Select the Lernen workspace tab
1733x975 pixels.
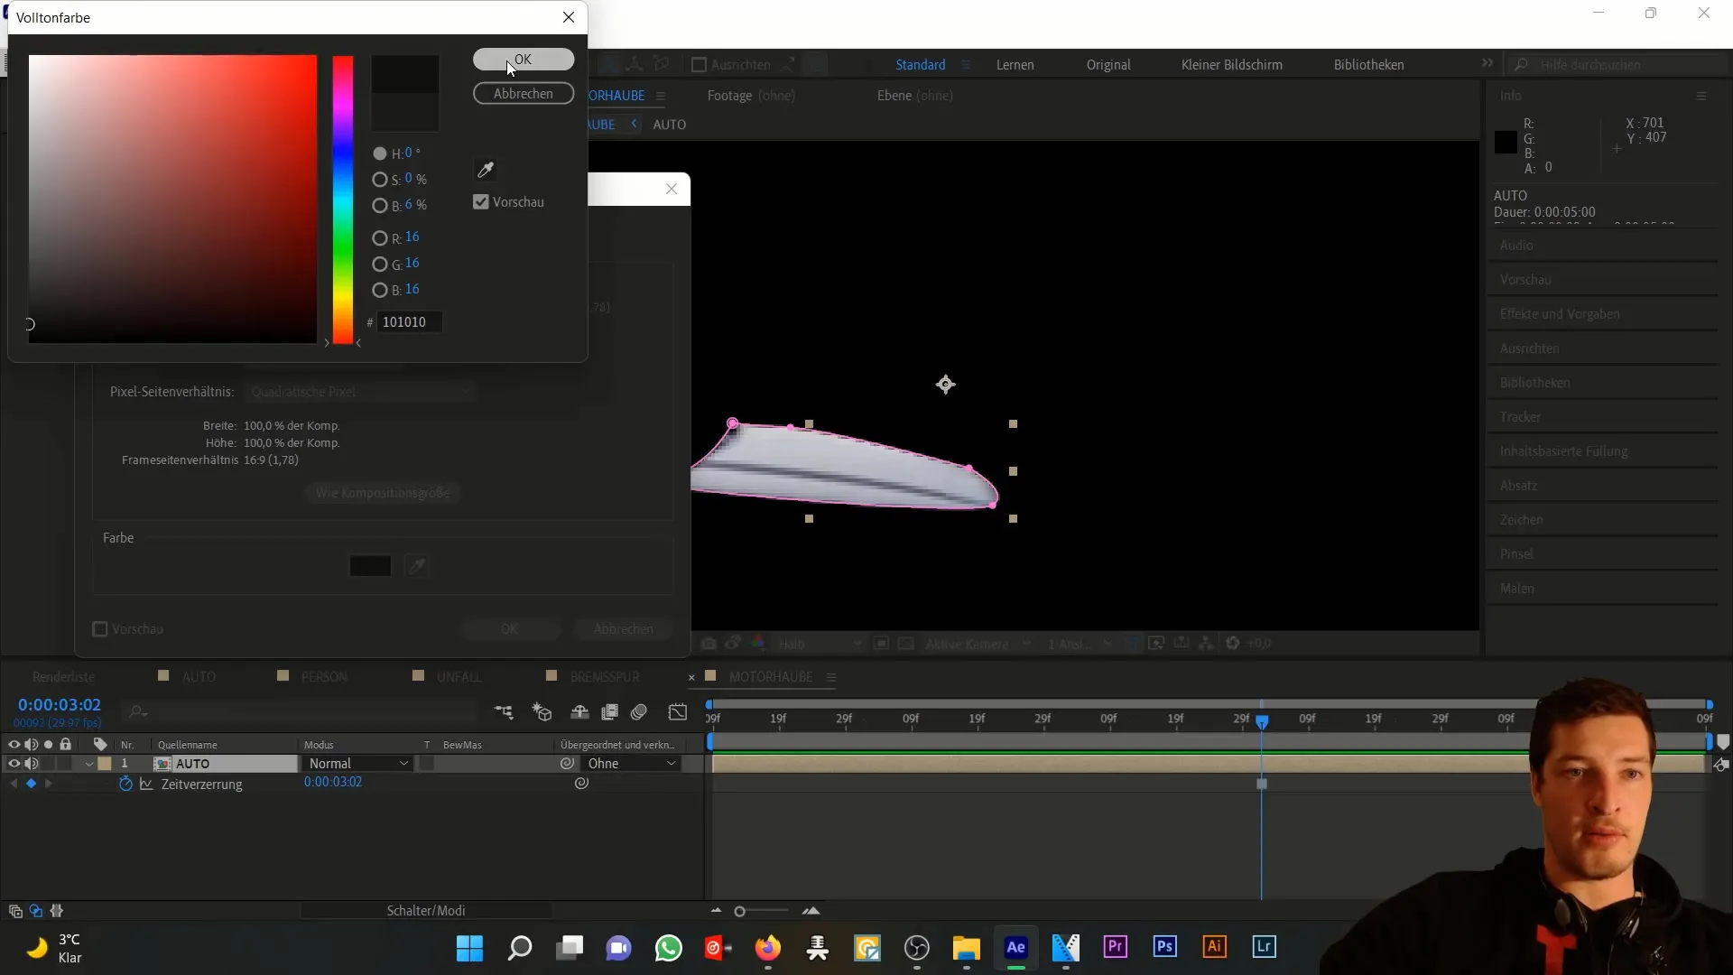[x=1017, y=64]
